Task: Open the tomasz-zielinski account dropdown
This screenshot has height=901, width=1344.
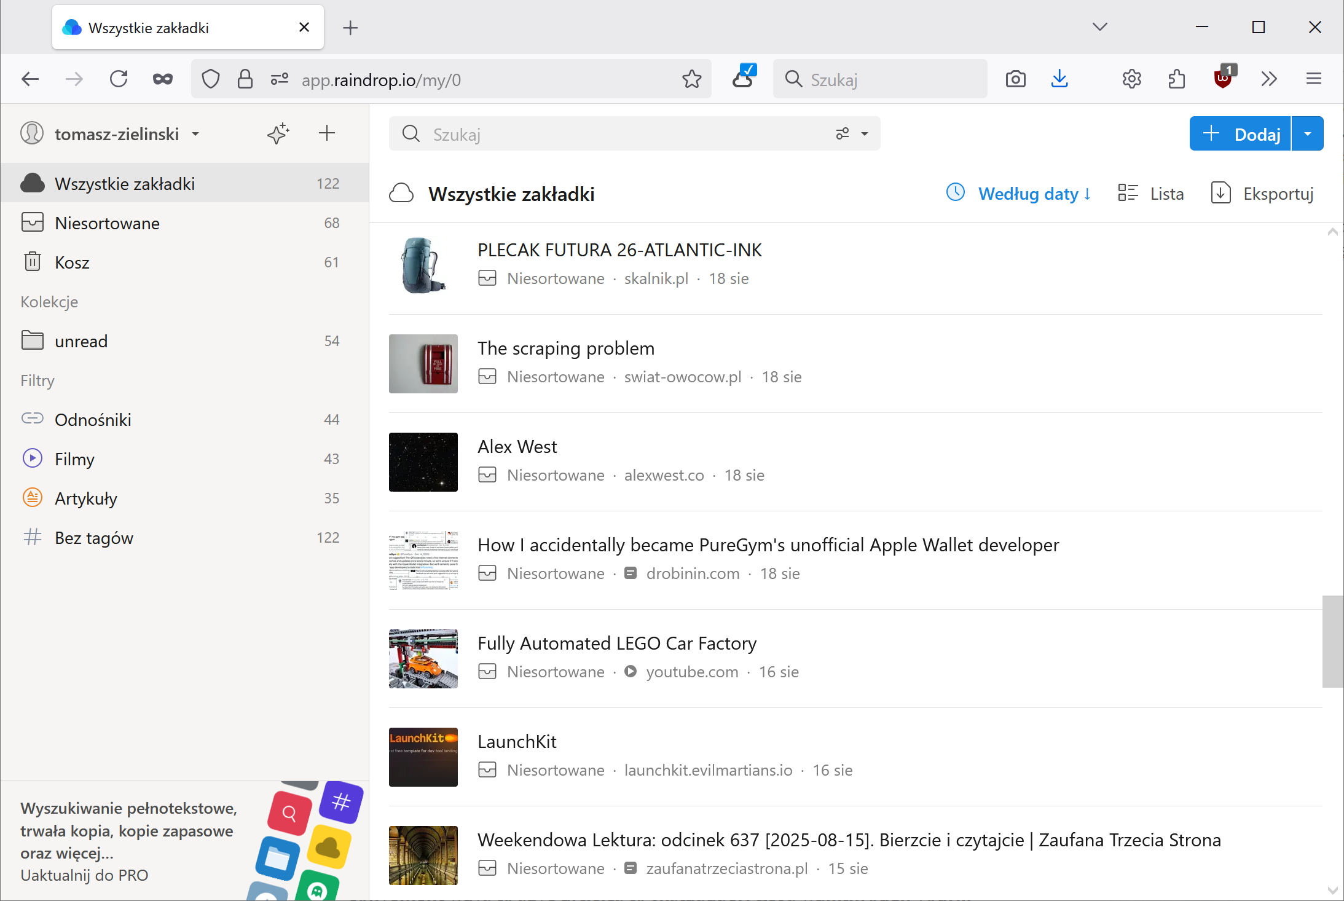Action: (128, 134)
